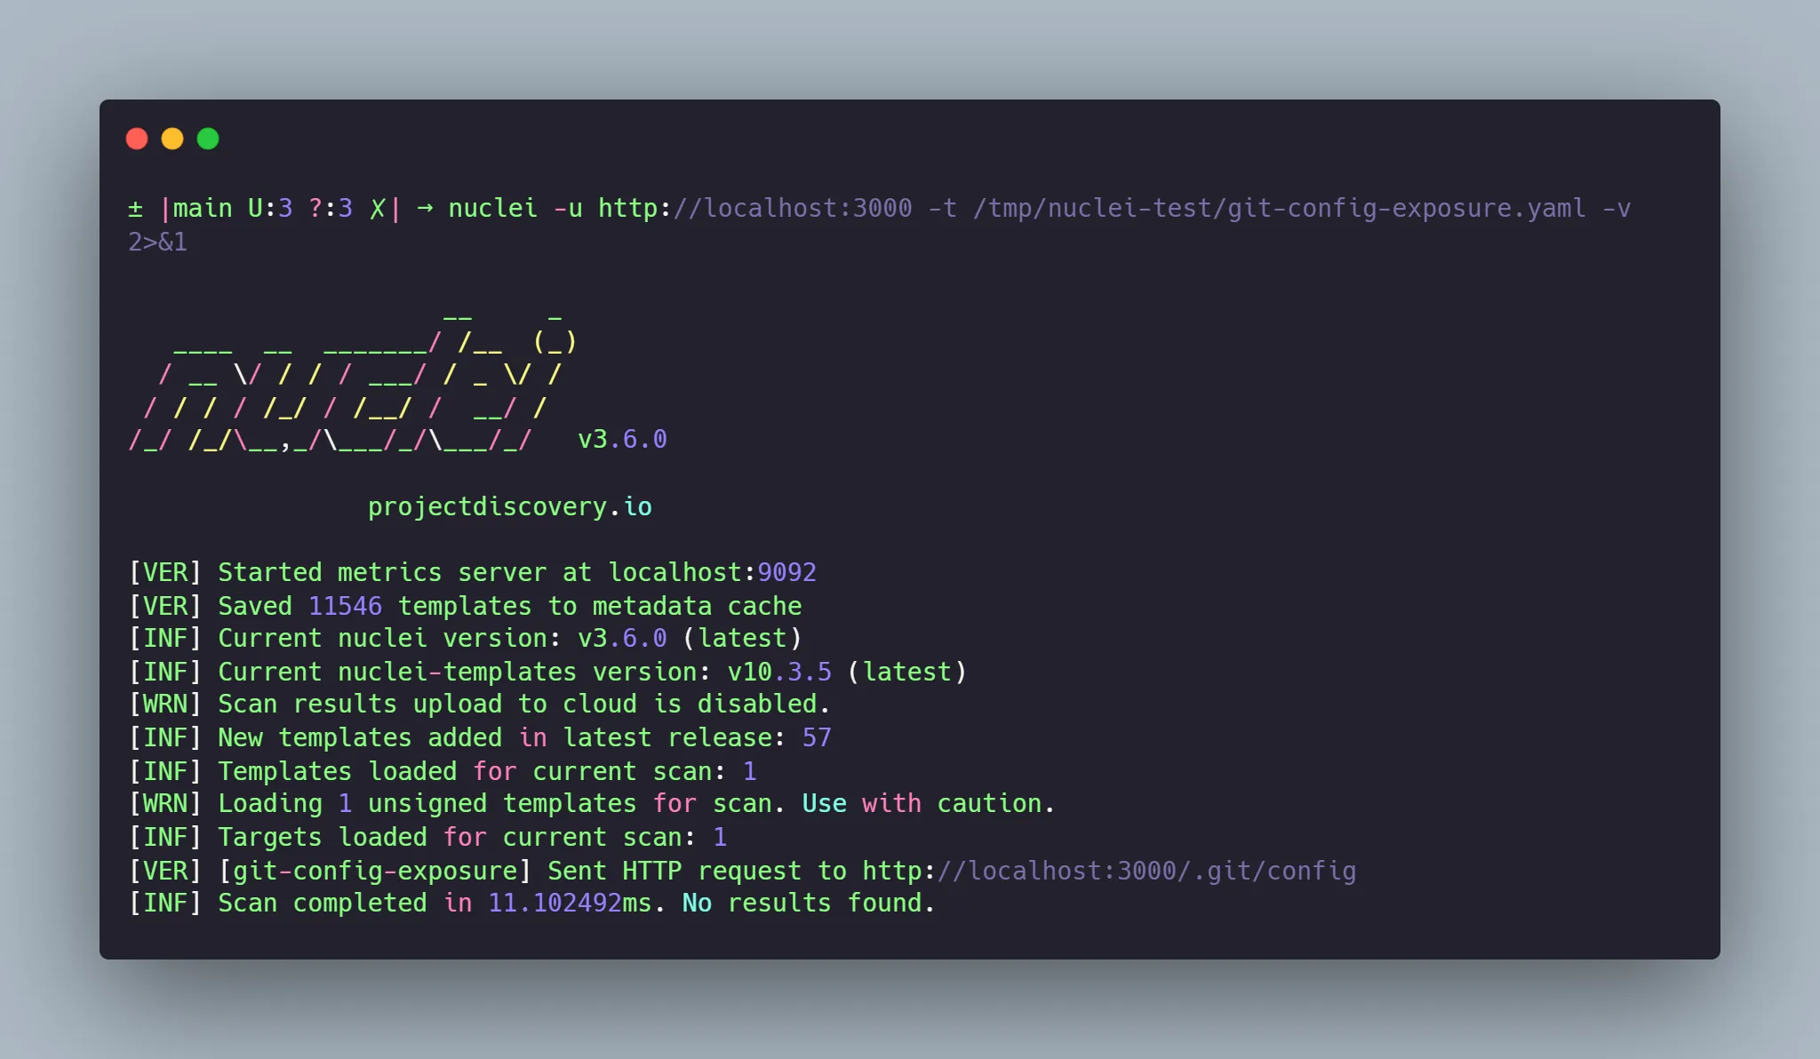Click the unsigned templates caution warning
Viewport: 1820px width, 1059px height.
point(592,803)
